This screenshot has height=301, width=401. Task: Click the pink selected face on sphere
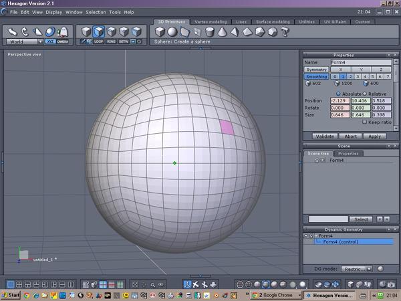227,127
